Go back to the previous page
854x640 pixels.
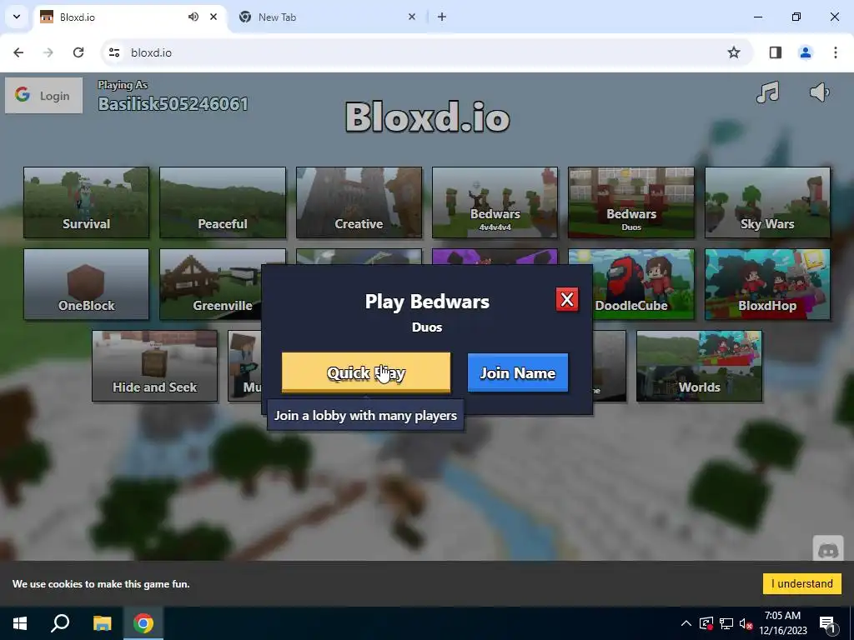(x=18, y=52)
